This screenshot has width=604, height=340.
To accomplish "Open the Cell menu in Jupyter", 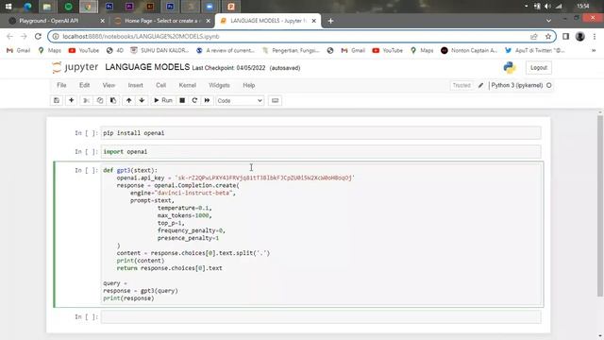I will [x=160, y=85].
